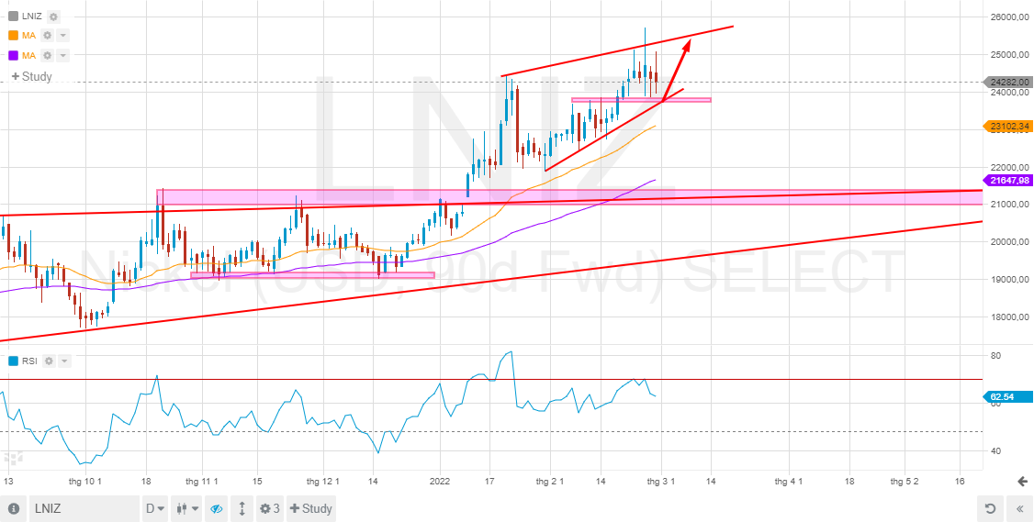
Task: Click the 26000,00 price axis label
Action: pyautogui.click(x=1009, y=17)
